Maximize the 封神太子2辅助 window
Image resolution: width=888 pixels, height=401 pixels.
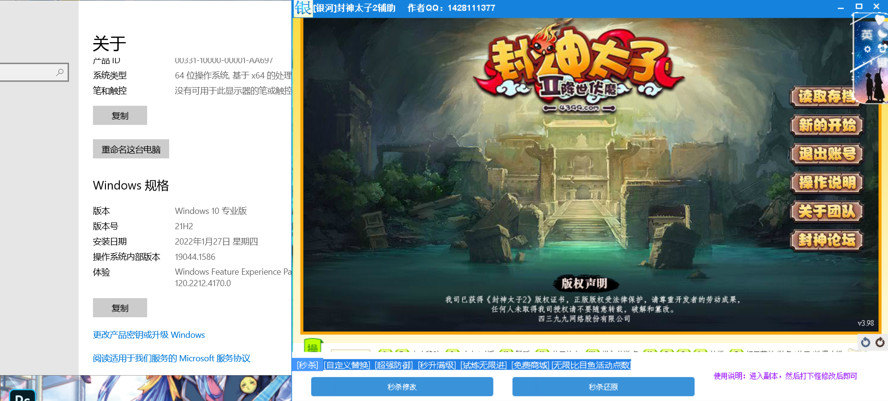point(859,7)
